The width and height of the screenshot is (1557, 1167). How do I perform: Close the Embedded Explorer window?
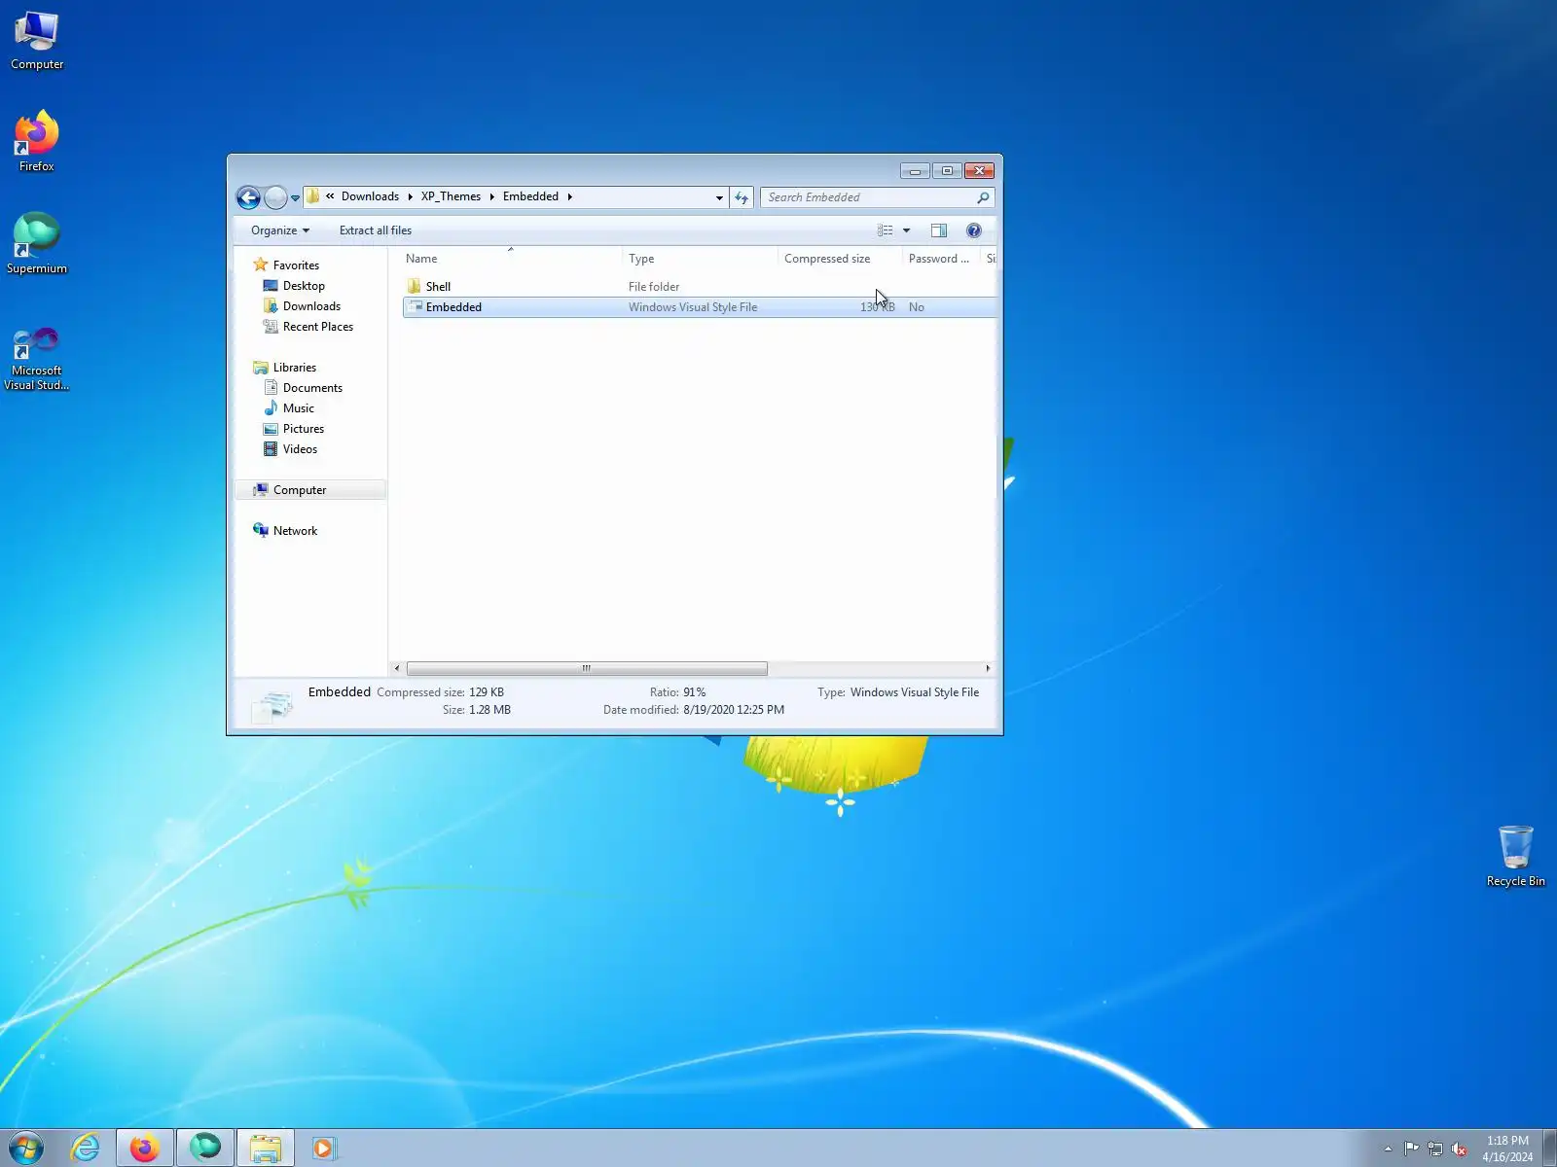click(980, 171)
